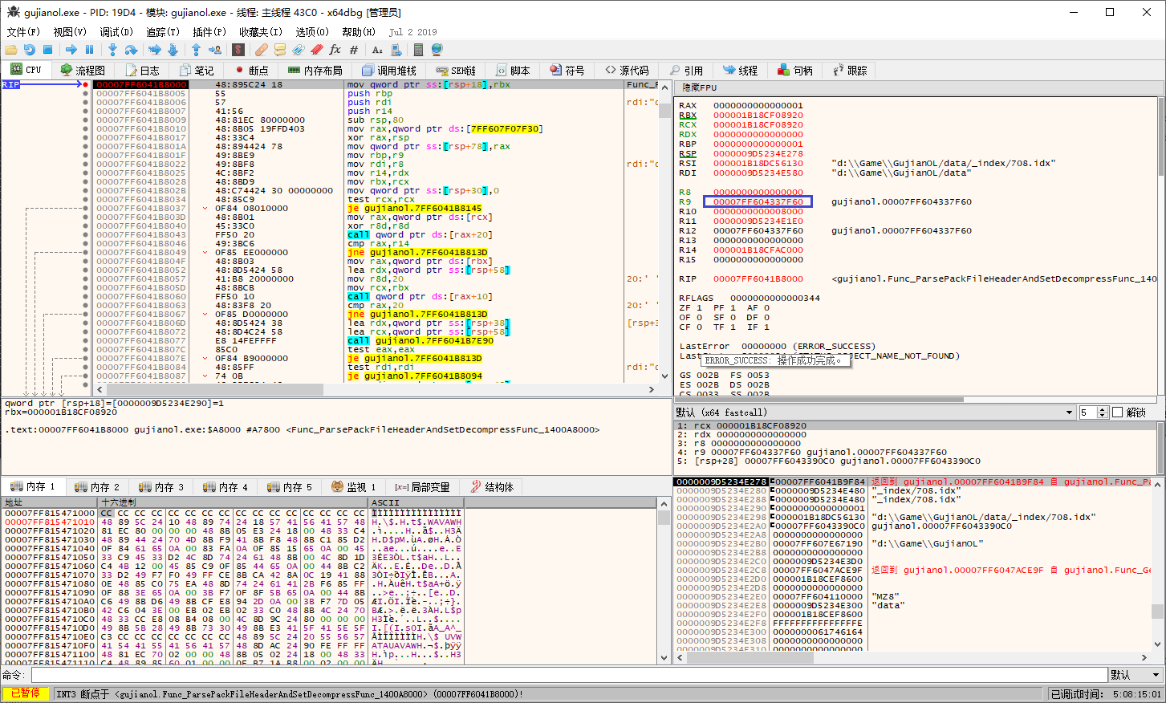Click the Run Till Return icon
The width and height of the screenshot is (1166, 703).
197,50
